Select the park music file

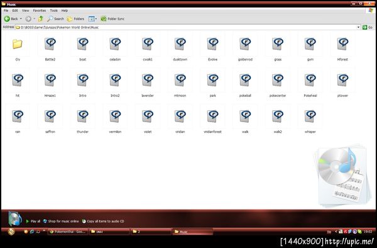pos(213,81)
